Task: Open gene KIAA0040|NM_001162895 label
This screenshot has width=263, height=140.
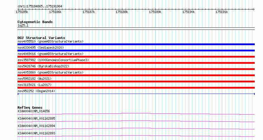Action: pyautogui.click(x=36, y=118)
